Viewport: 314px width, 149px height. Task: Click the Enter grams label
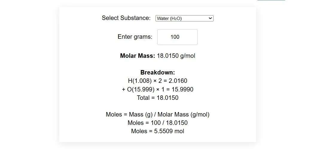[135, 37]
